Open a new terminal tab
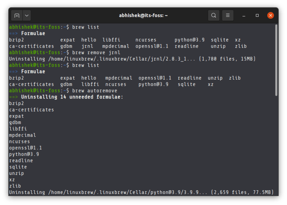This screenshot has height=205, width=287. [17, 15]
